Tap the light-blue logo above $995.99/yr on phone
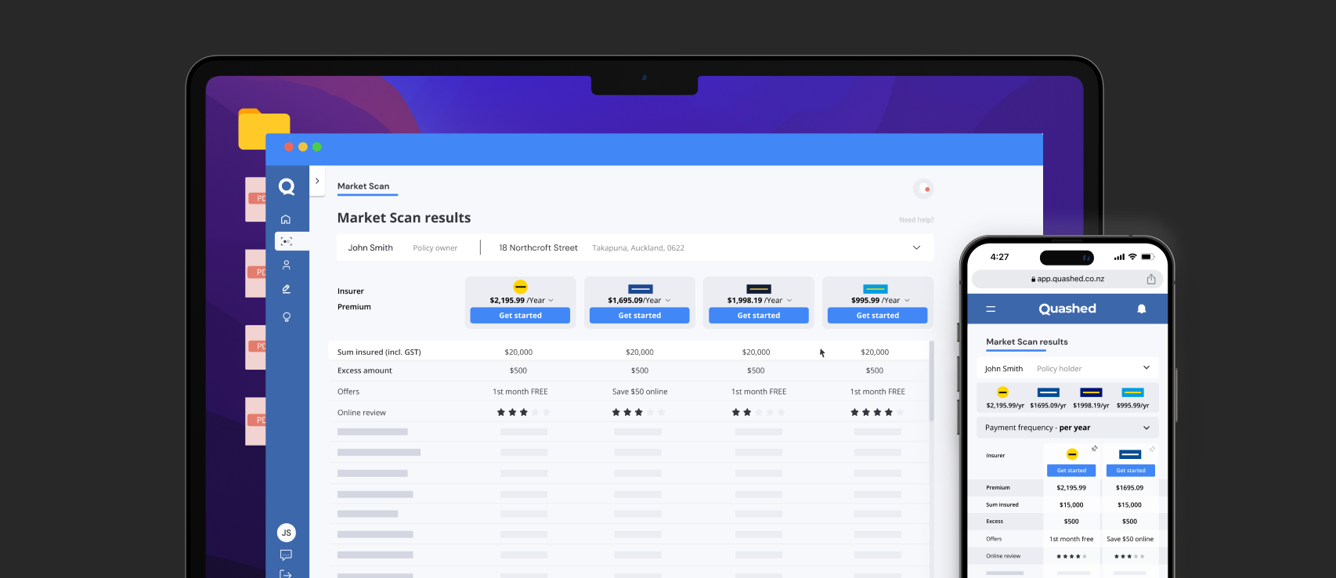The width and height of the screenshot is (1336, 578). [1132, 392]
